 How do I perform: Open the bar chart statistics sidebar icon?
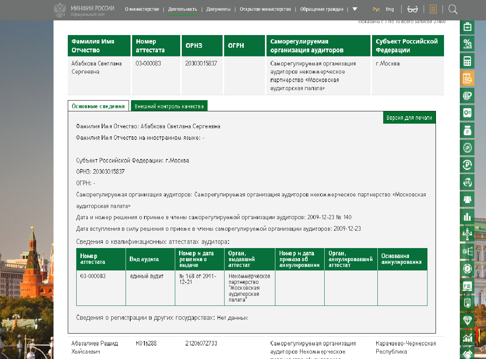467,216
